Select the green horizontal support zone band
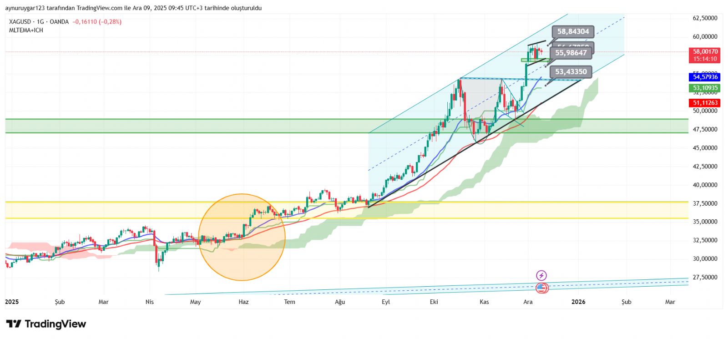Viewport: 728px width, 339px height. pyautogui.click(x=182, y=126)
